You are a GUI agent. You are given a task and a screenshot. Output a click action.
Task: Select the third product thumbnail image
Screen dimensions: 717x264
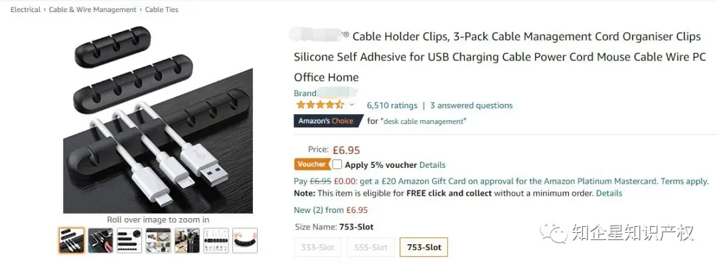click(x=129, y=241)
